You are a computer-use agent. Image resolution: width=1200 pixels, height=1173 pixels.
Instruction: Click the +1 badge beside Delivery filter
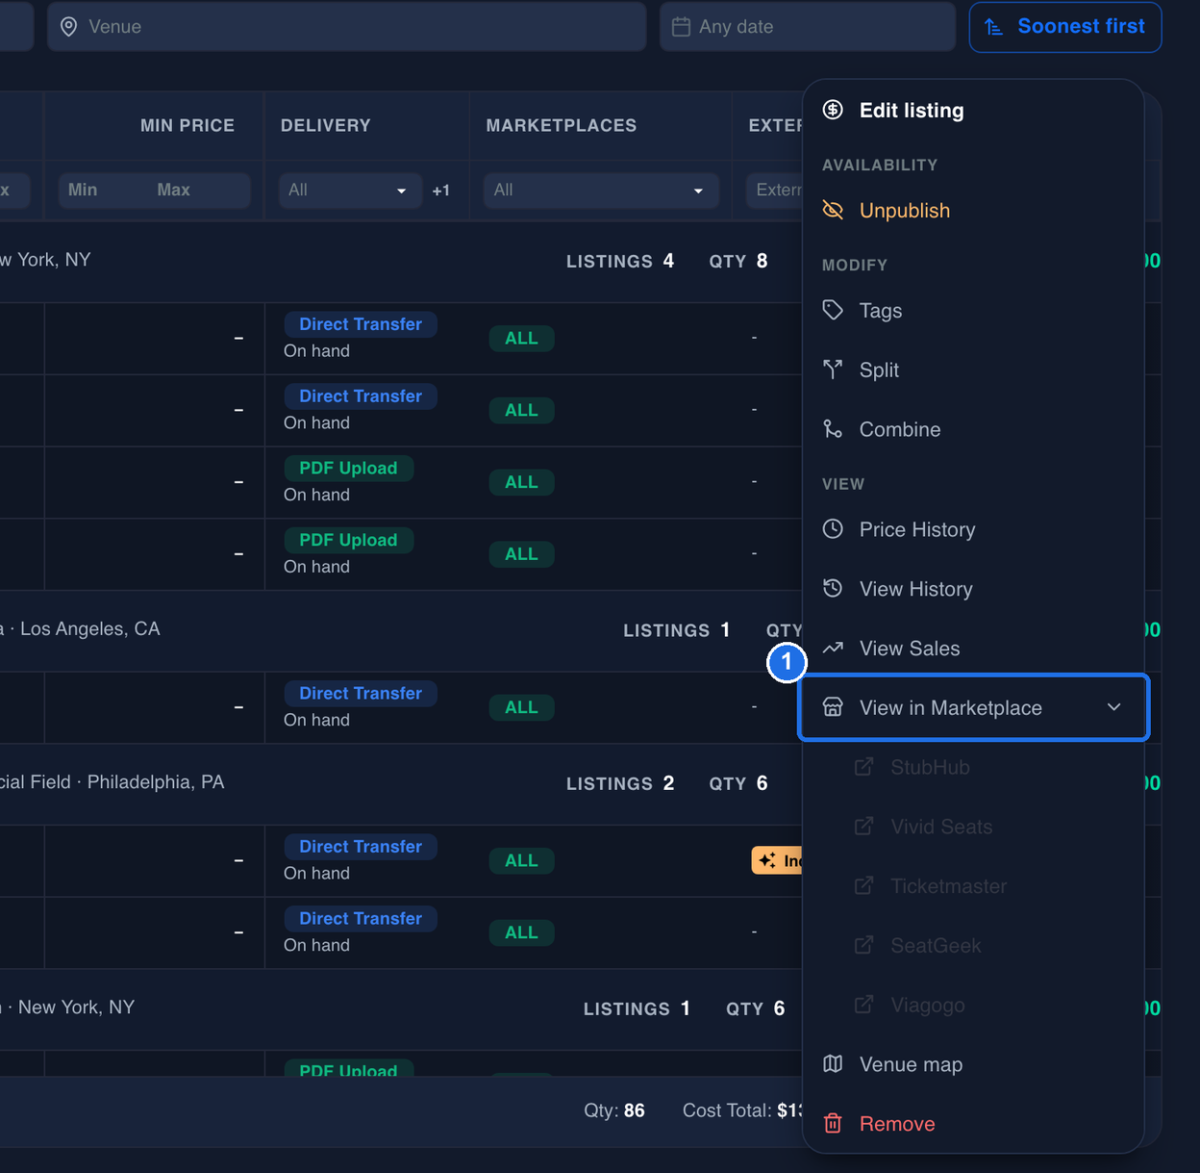[x=441, y=191]
